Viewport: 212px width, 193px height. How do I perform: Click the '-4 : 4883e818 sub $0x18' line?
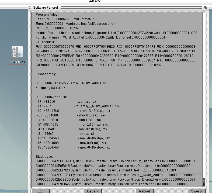pos(69,120)
